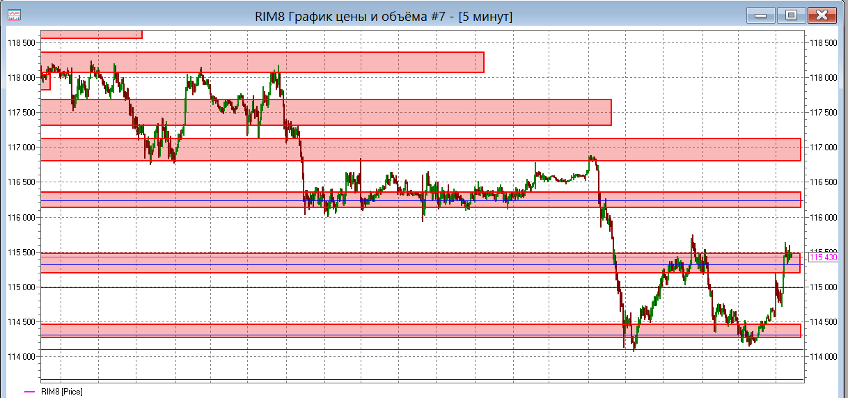Select the red zone around 116 250

[421, 200]
